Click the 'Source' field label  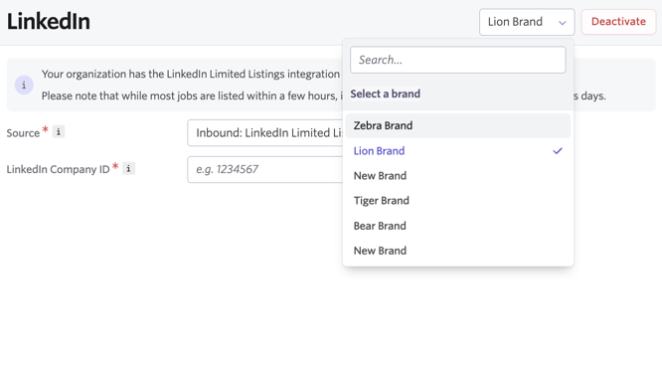coord(23,133)
